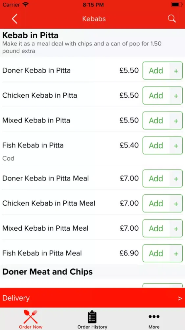Image resolution: width=185 pixels, height=330 pixels.
Task: Add Mixed Kebab in Pitta to order
Action: pos(156,120)
